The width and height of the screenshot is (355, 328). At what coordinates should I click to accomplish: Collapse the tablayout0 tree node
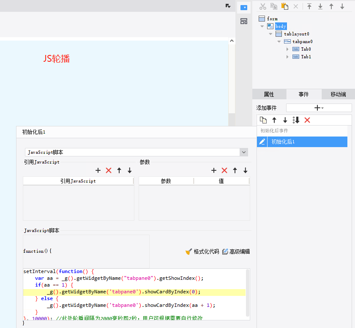(270, 34)
